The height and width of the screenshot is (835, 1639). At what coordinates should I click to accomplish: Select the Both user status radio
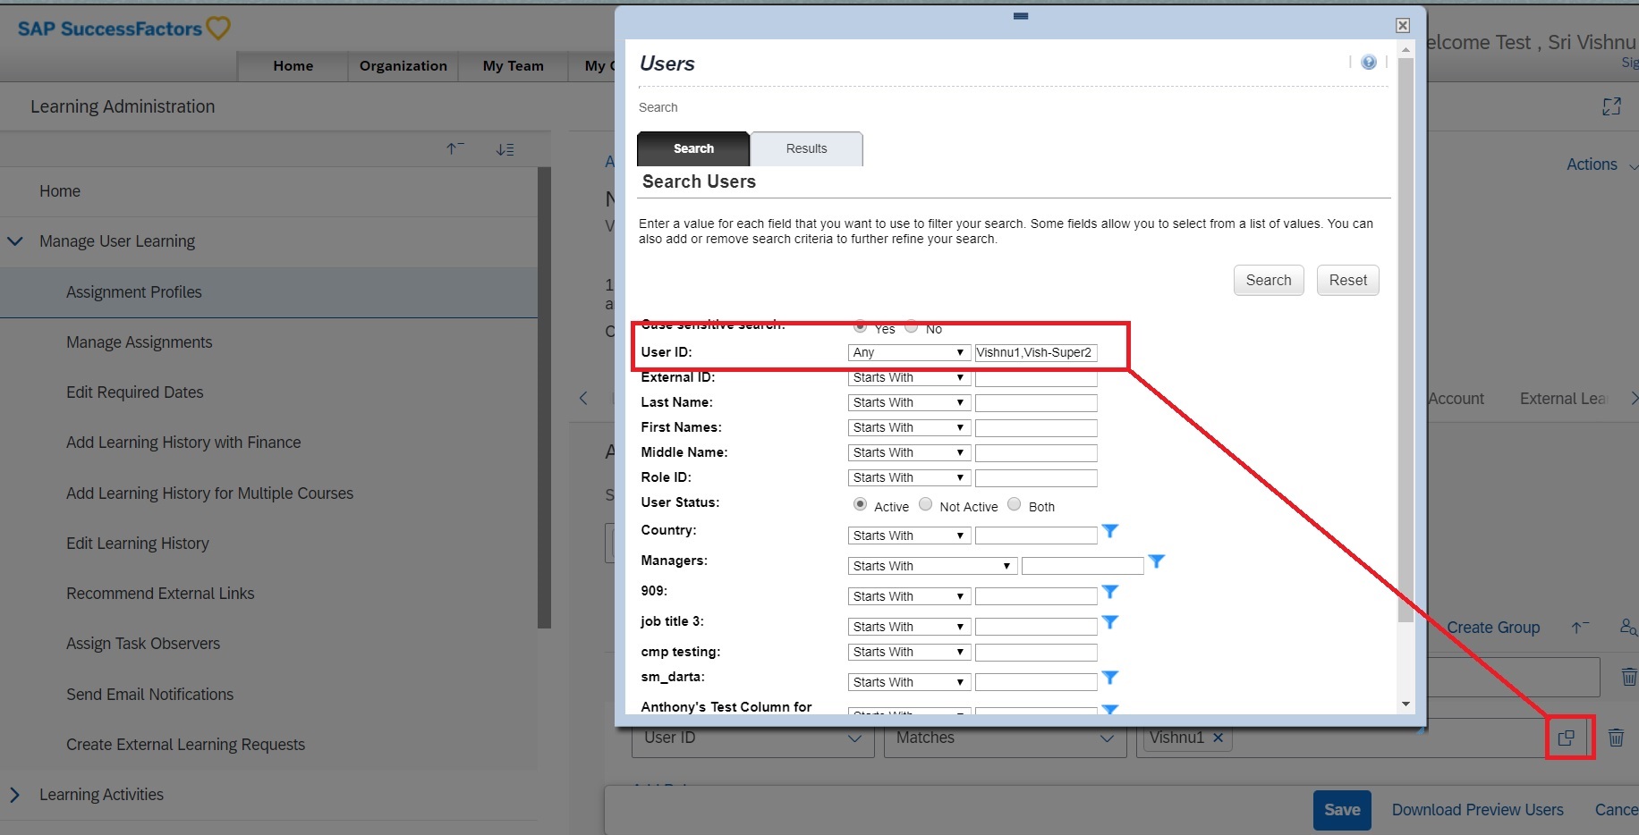point(1014,504)
